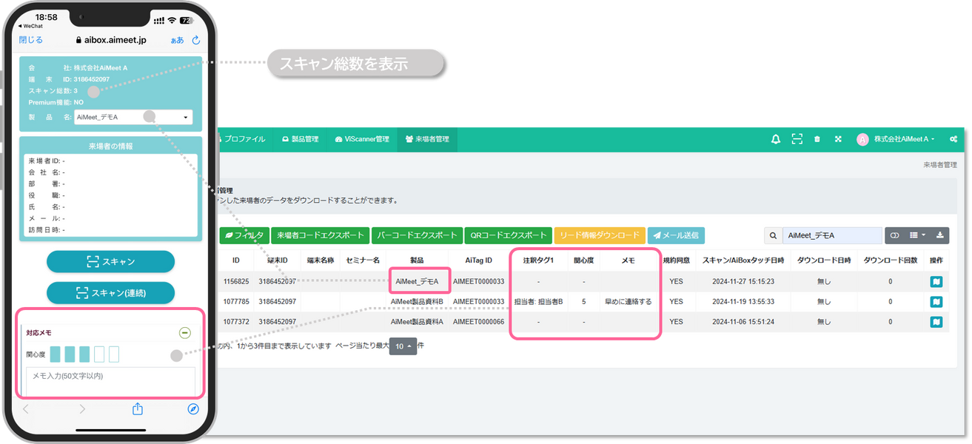Image resolution: width=972 pixels, height=444 pixels.
Task: Sort by ダウンロード回数 column header
Action: point(891,260)
